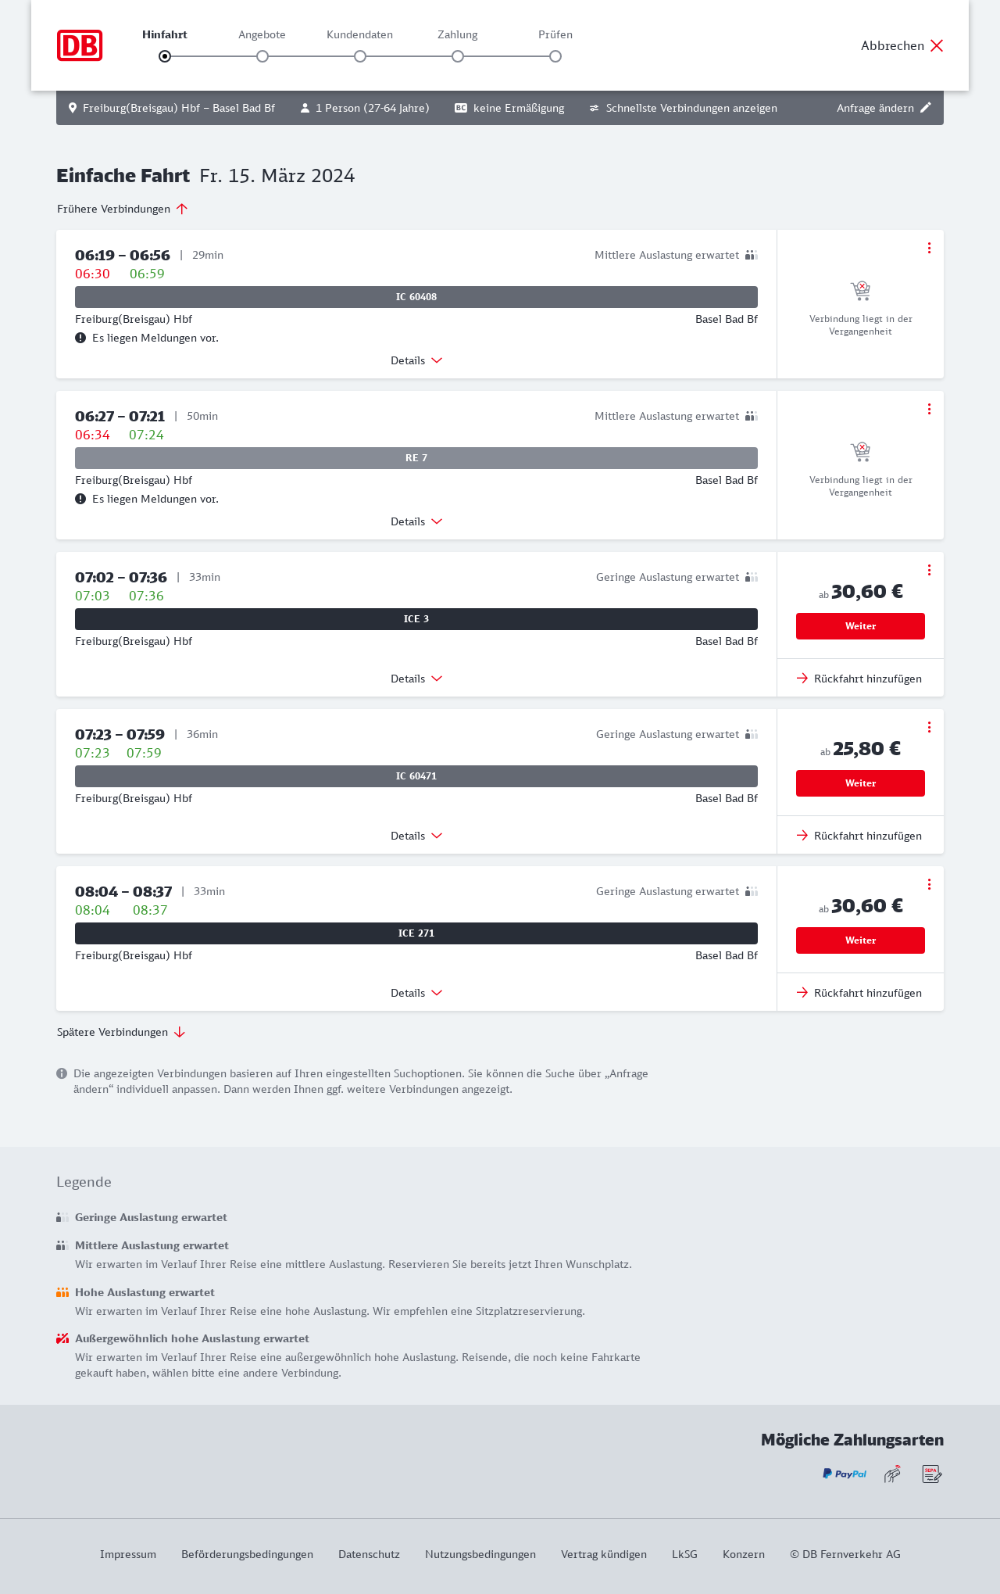Click the SEPA payment icon
Screen dimensions: 1000x1594
[931, 1474]
